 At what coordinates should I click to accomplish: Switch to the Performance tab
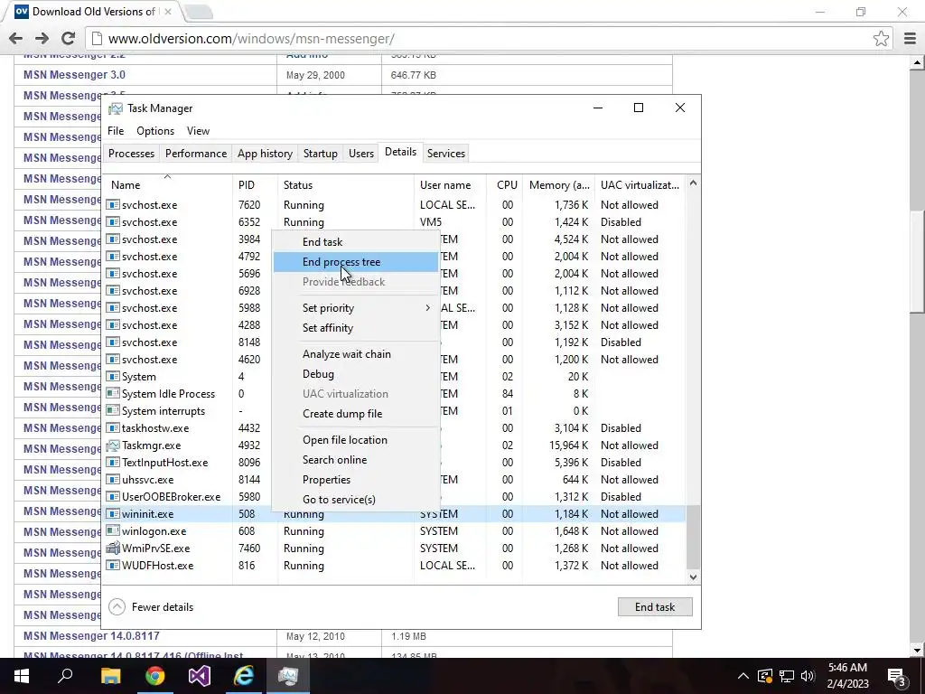196,154
